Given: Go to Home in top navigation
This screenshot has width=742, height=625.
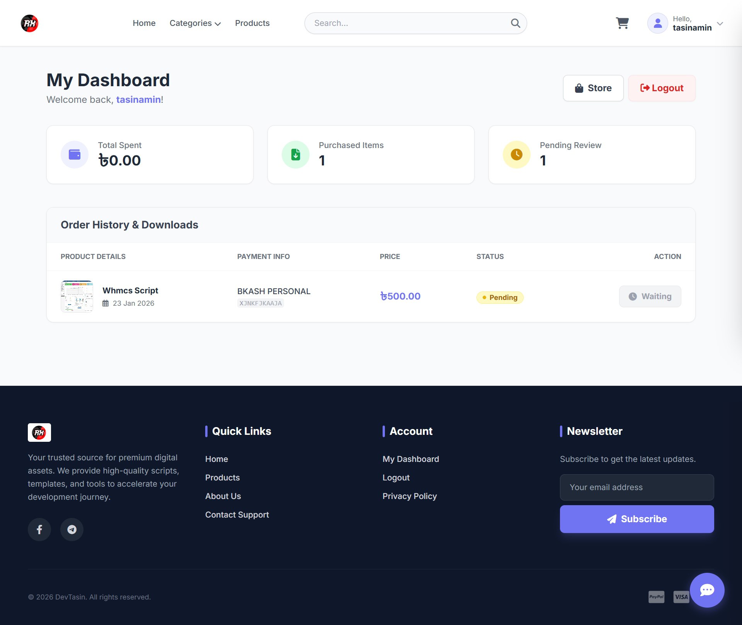Looking at the screenshot, I should point(144,23).
